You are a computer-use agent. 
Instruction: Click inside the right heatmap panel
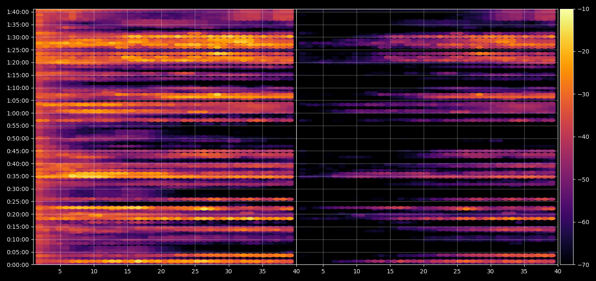pyautogui.click(x=427, y=137)
